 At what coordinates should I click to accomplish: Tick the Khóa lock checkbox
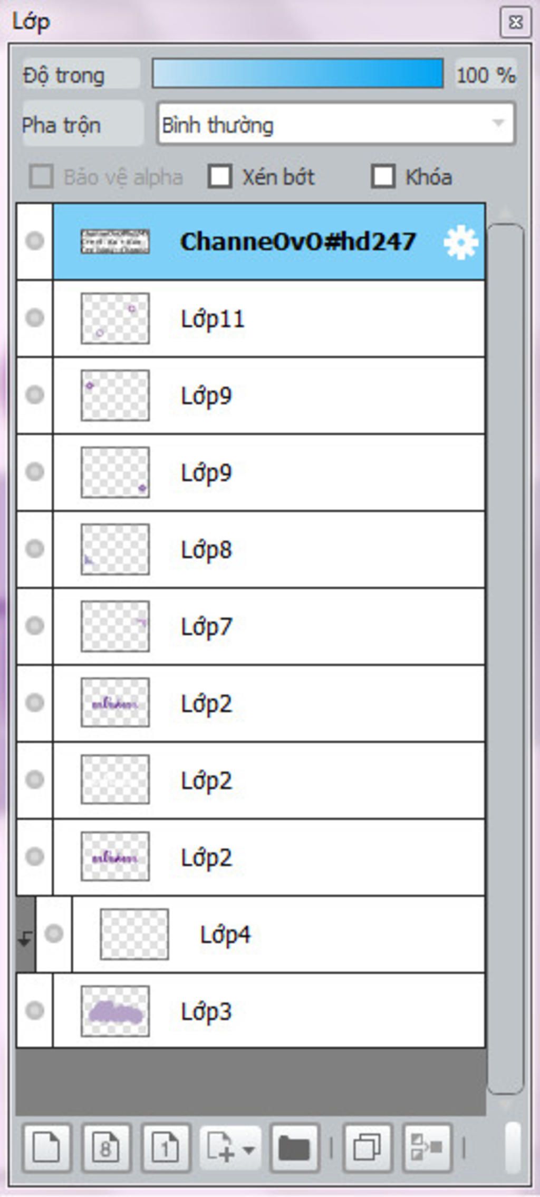(383, 176)
